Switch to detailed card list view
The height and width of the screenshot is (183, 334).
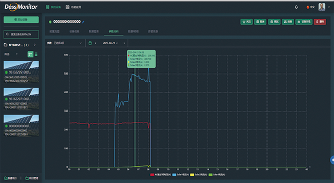point(30,54)
